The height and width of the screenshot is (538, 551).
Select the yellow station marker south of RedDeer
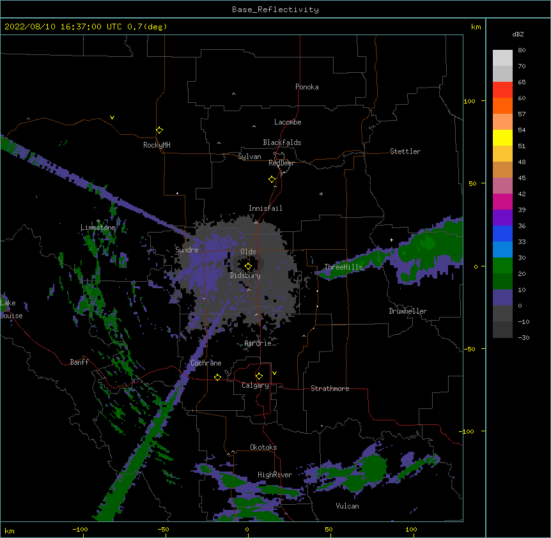click(272, 180)
